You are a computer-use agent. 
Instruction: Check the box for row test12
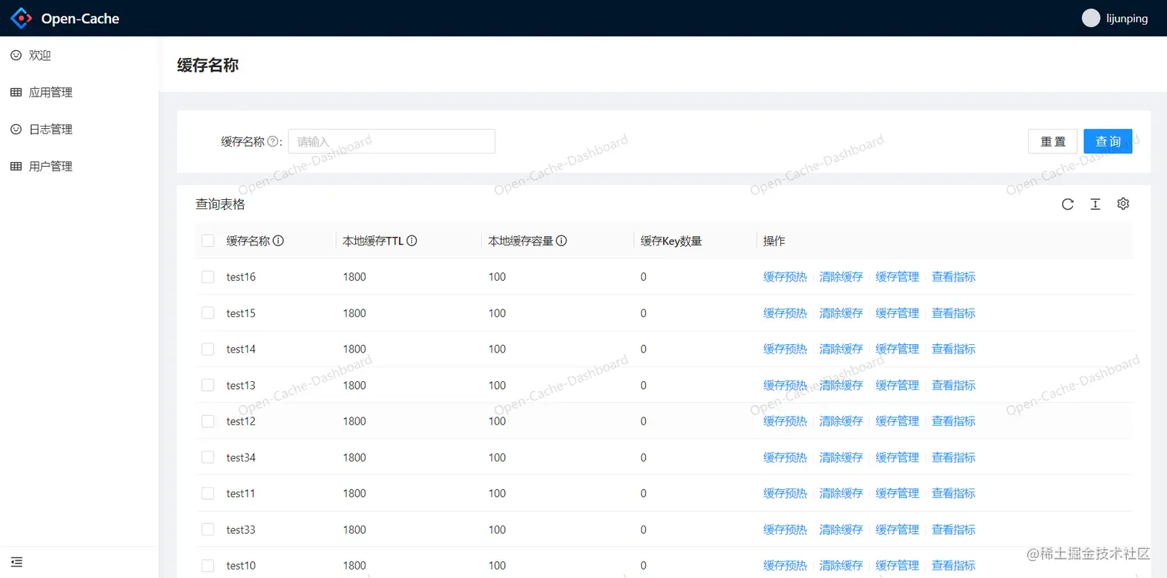click(208, 421)
